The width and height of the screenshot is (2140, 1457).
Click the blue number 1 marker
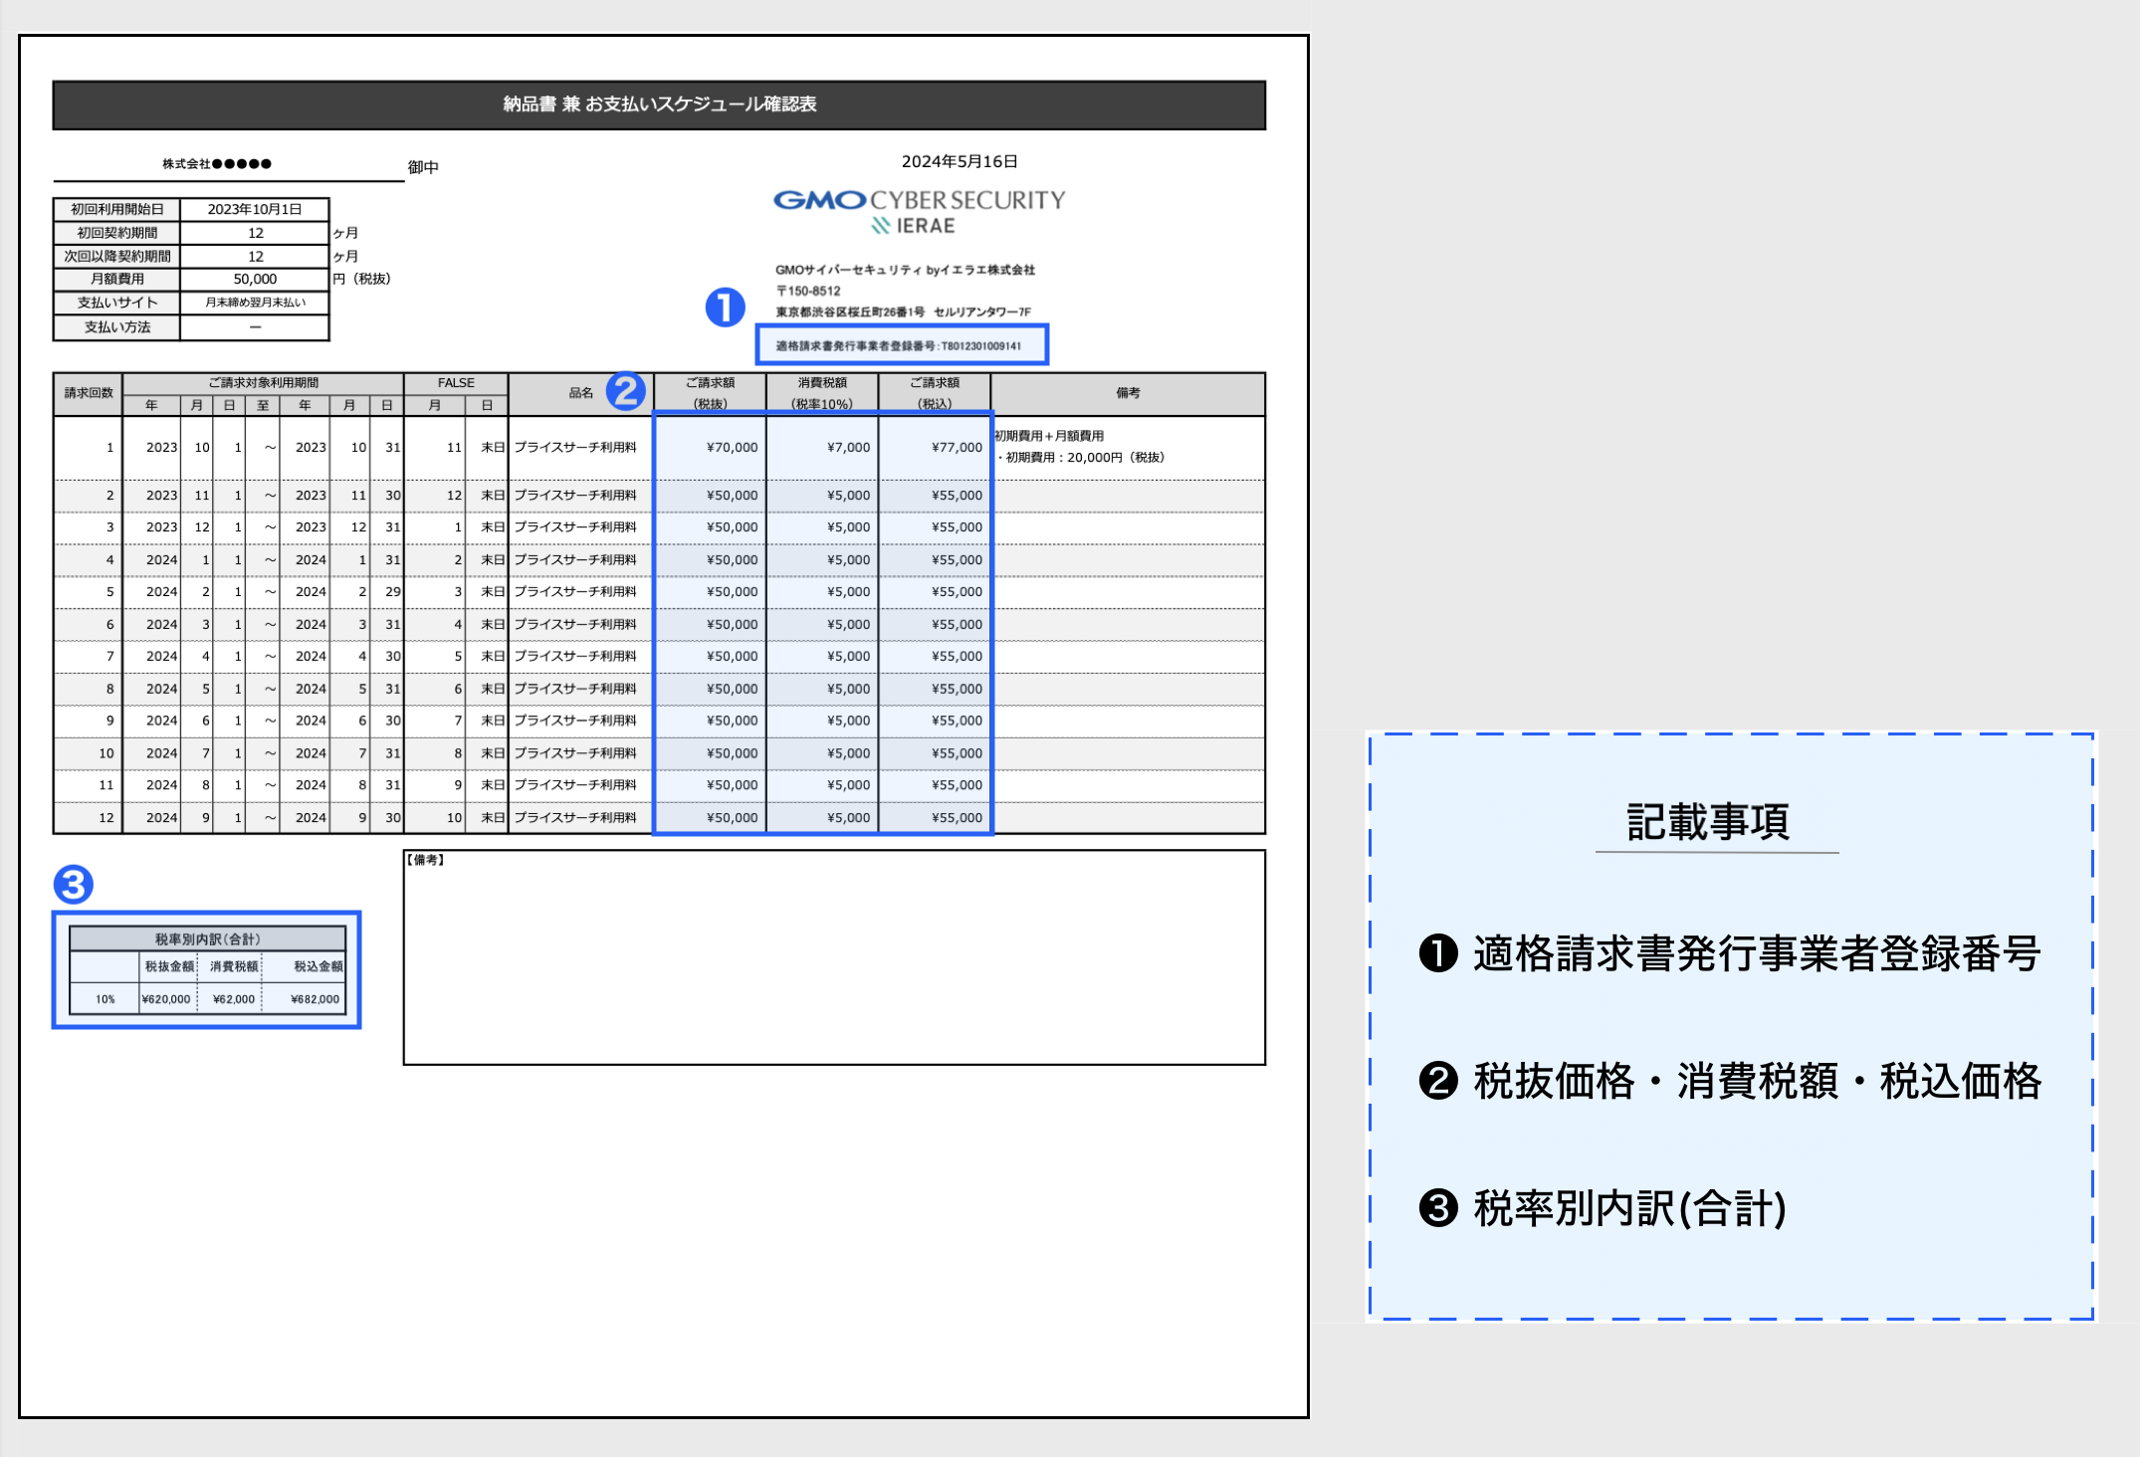pyautogui.click(x=725, y=307)
